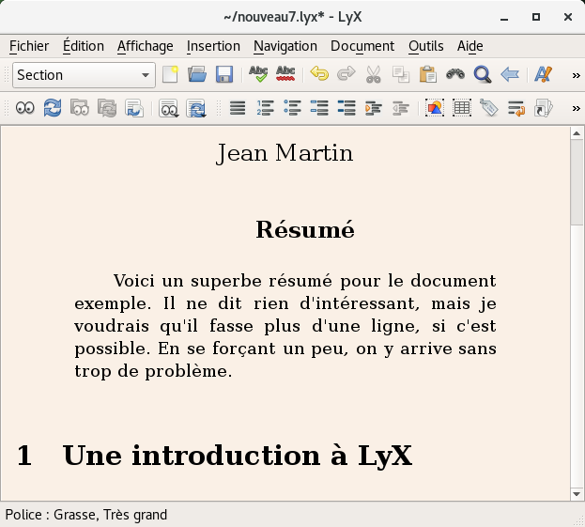Increase environment depth icon
The image size is (585, 527).
point(374,108)
